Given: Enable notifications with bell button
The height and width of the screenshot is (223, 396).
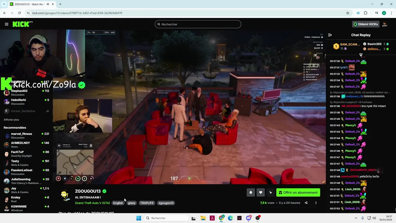Looking at the screenshot, I should tap(251, 193).
